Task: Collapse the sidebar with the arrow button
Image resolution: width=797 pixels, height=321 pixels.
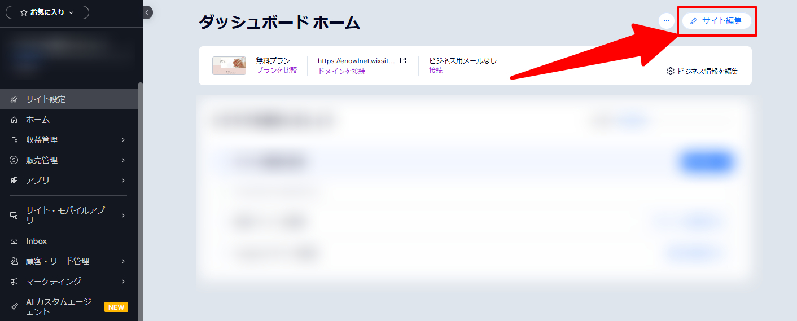Action: (147, 12)
